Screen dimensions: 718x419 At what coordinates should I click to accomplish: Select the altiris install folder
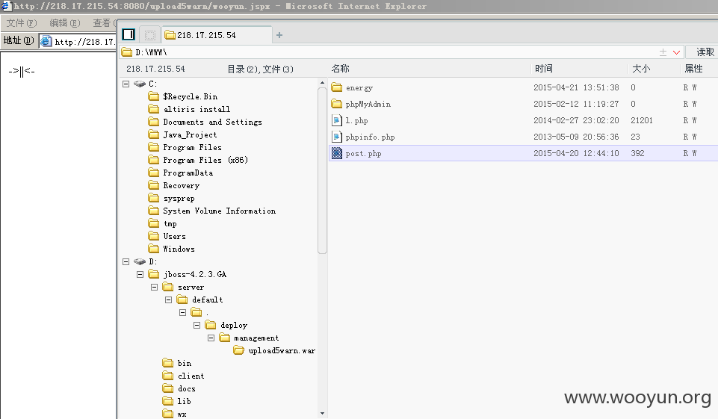coord(197,109)
